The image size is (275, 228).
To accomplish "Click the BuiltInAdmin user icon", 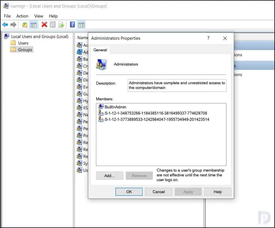I will tap(101, 107).
